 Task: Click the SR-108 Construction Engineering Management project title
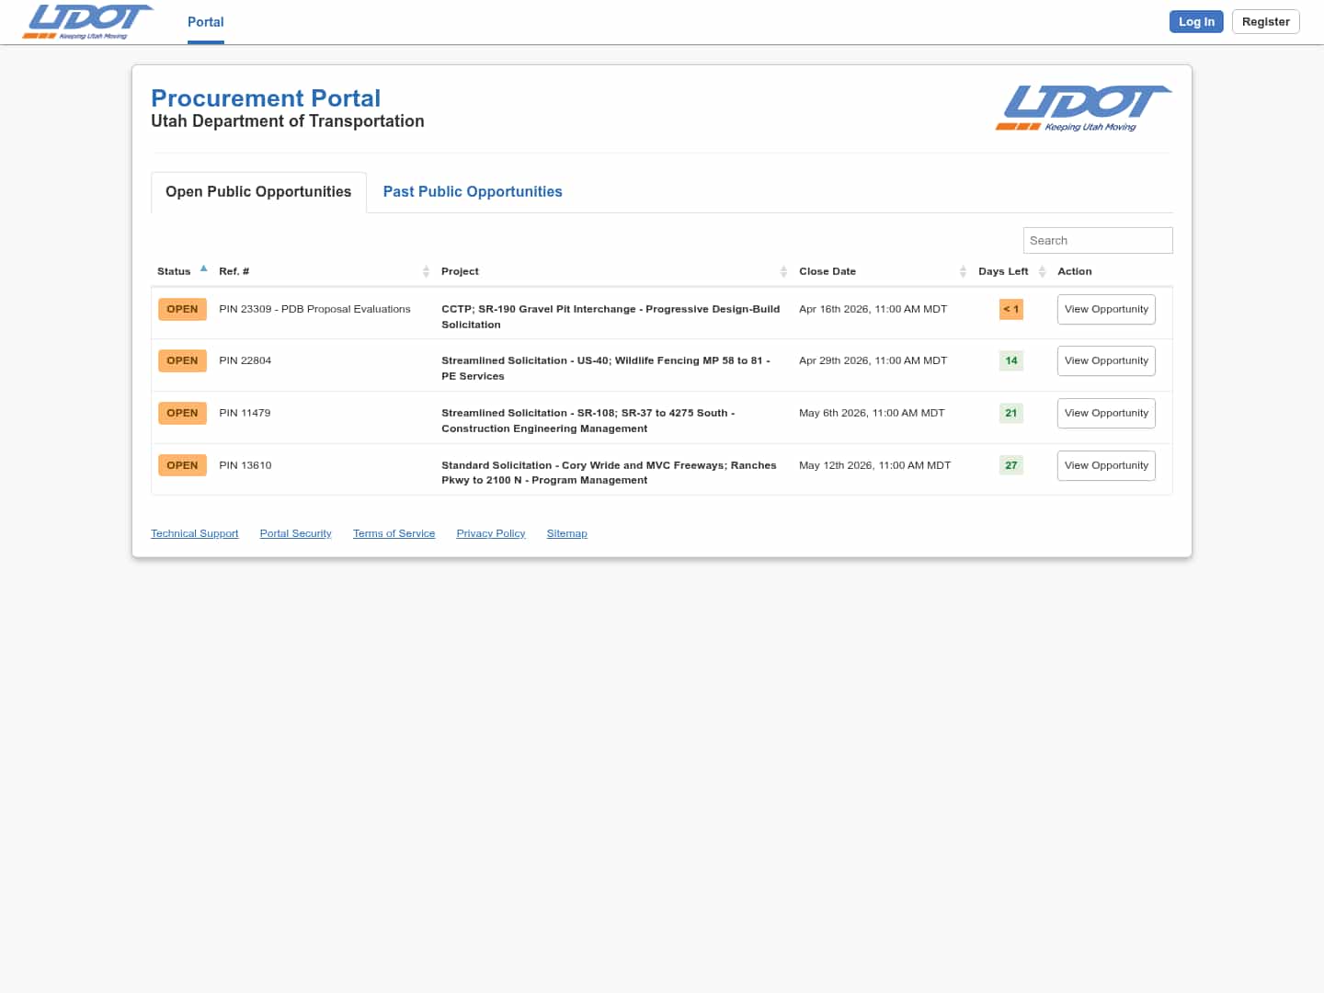588,421
